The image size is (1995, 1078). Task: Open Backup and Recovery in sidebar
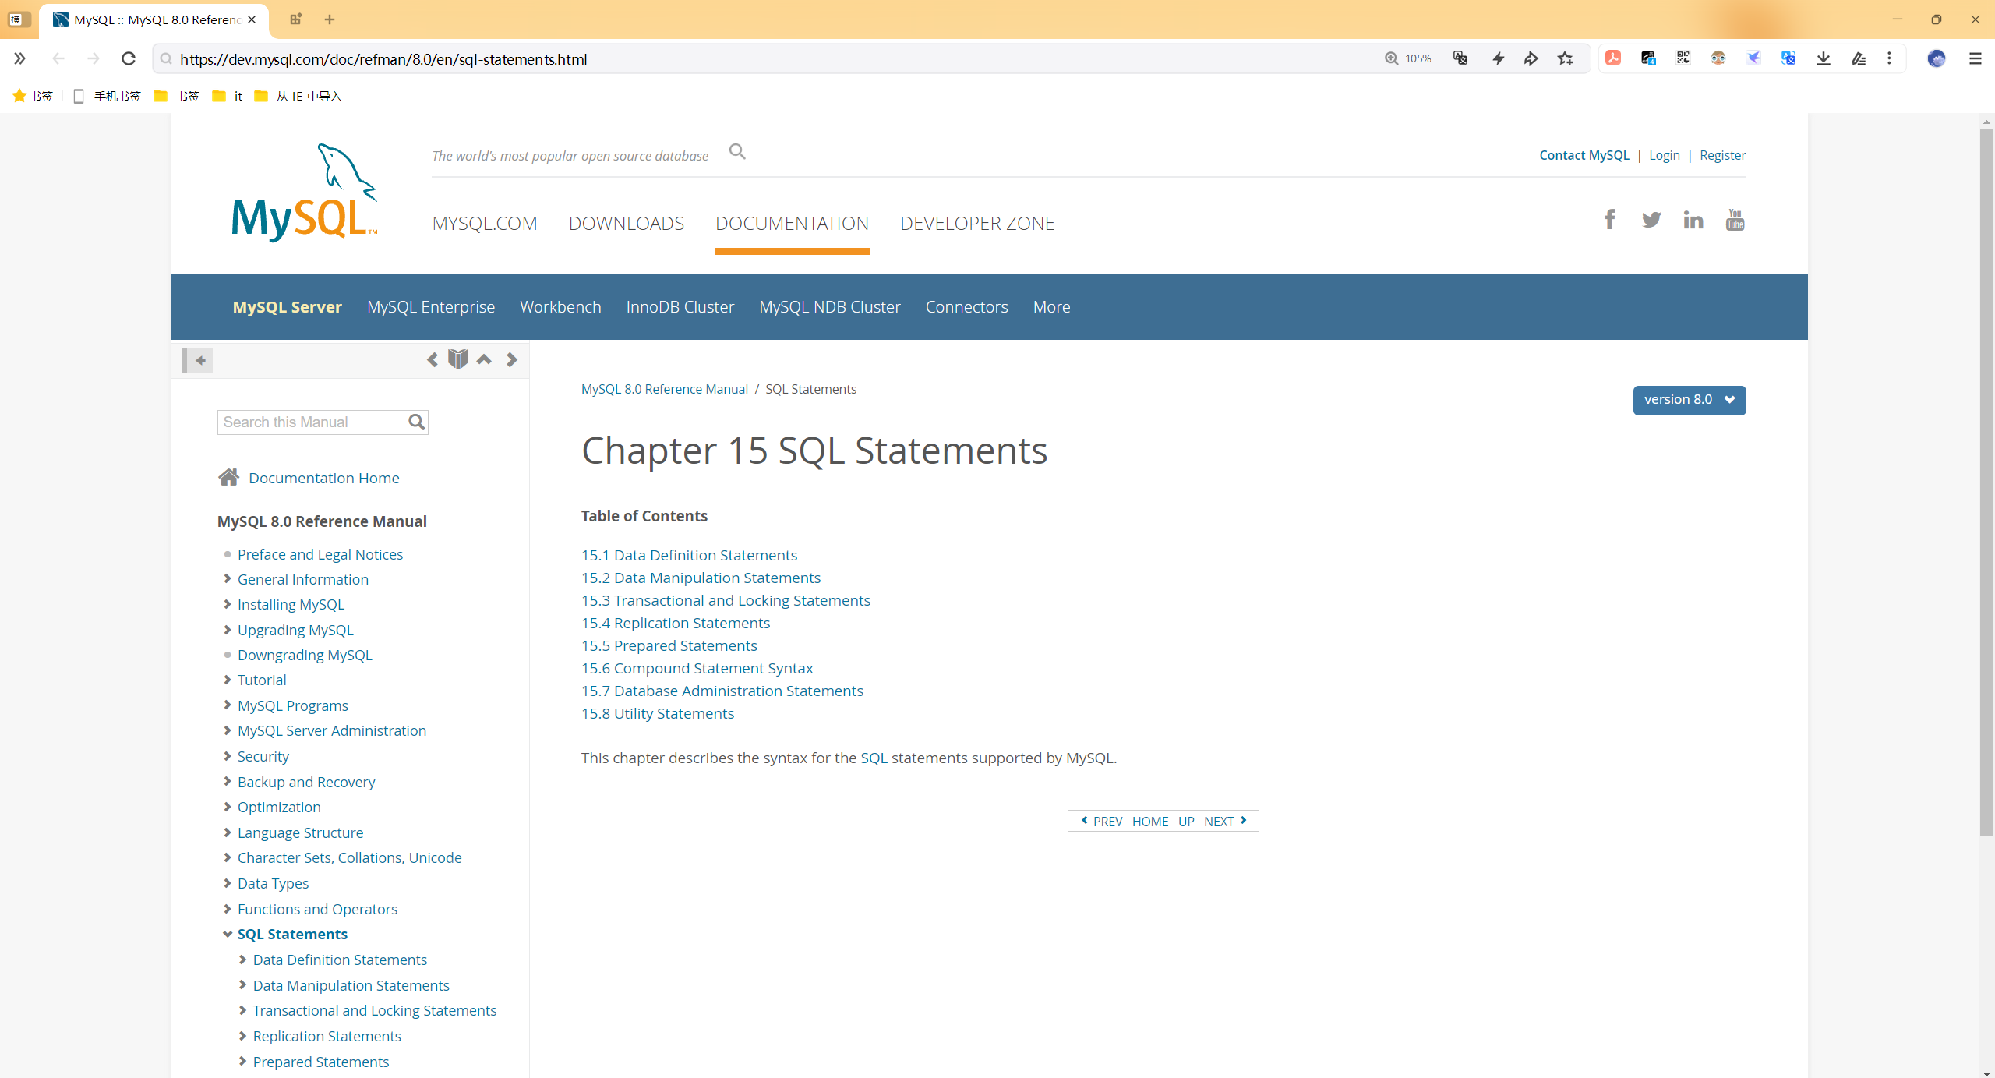pyautogui.click(x=306, y=782)
